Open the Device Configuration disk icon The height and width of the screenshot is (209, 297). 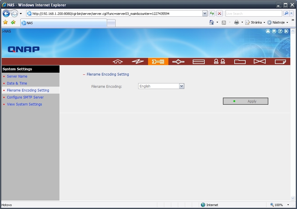[199, 62]
